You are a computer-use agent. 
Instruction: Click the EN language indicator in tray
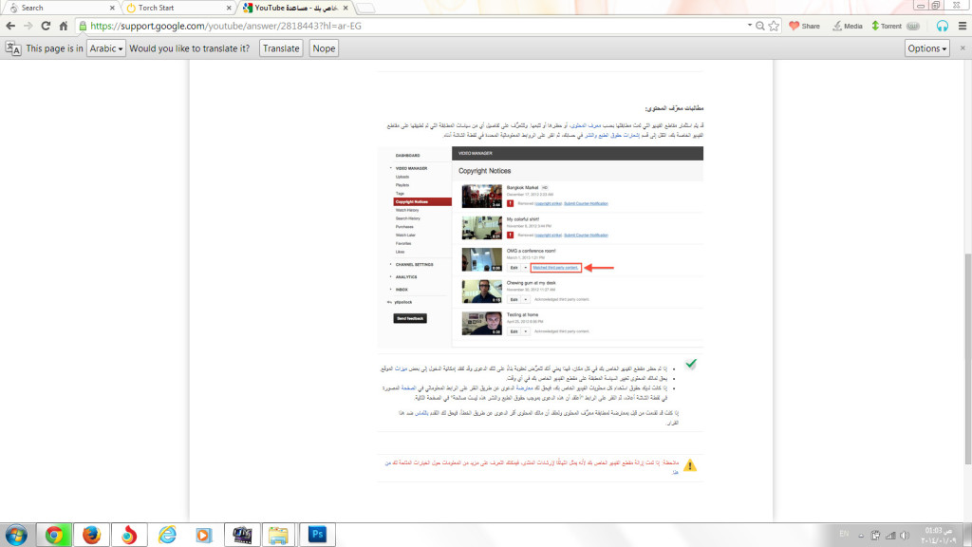844,534
